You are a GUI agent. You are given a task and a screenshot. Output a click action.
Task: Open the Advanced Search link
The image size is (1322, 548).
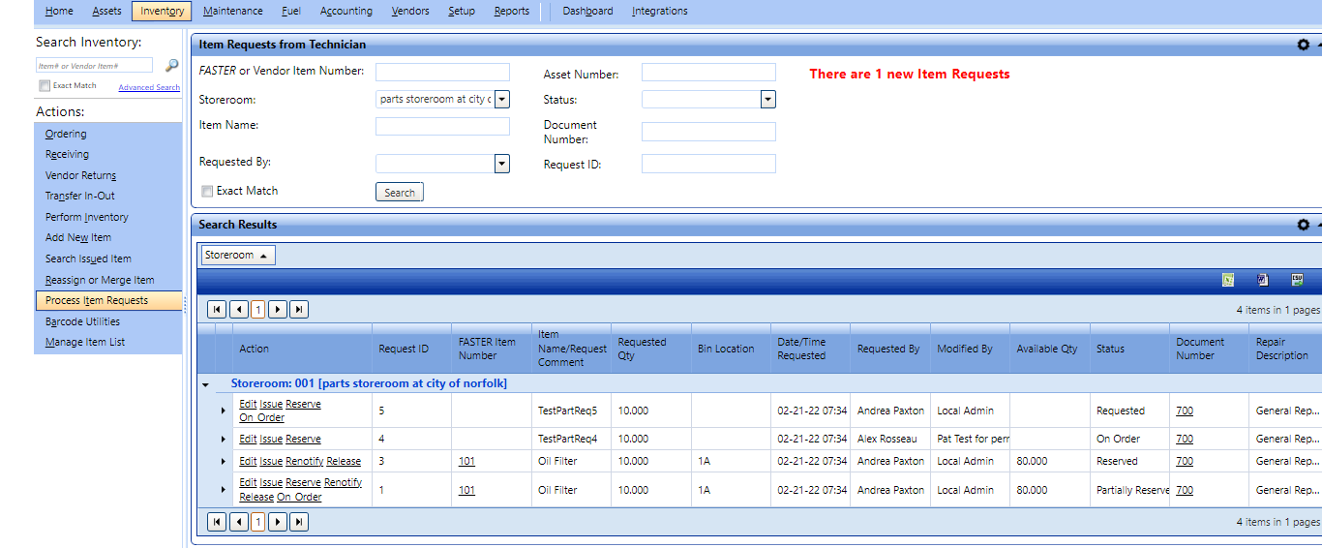(149, 88)
